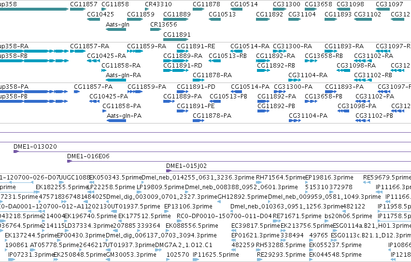Click the CG11858 gene label
This screenshot has width=411, height=262.
(115, 4)
